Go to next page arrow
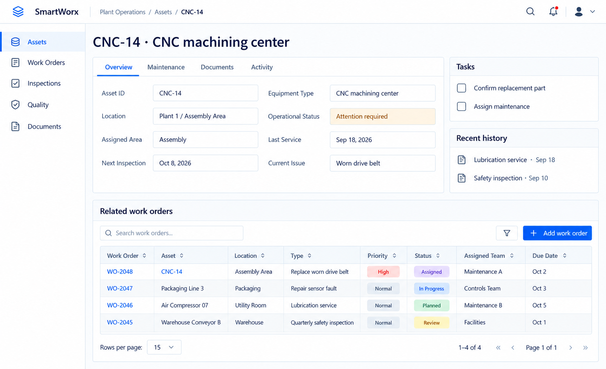 [x=571, y=348]
